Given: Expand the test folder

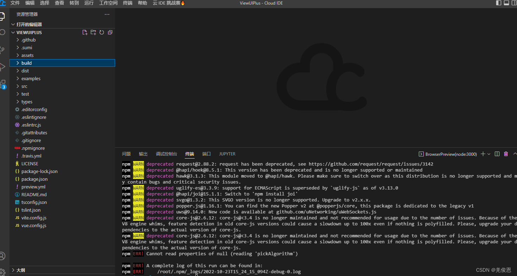Looking at the screenshot, I should coord(62,94).
